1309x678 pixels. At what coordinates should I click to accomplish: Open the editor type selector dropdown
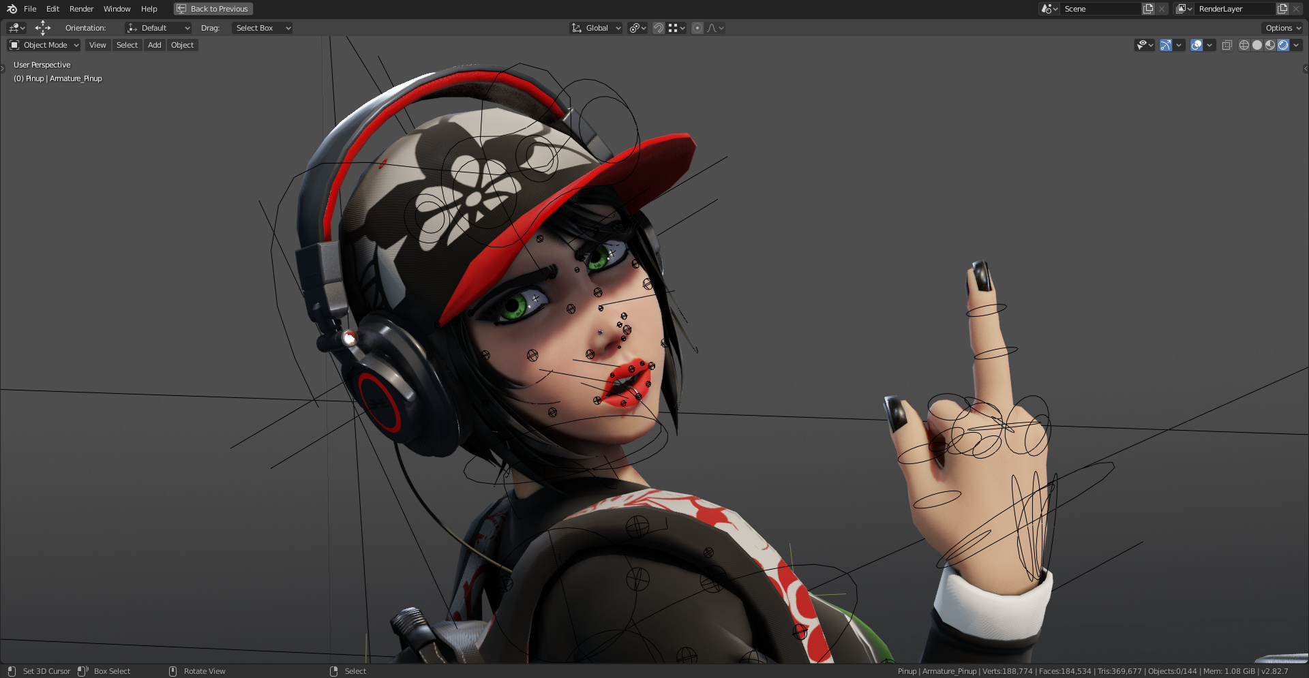[x=16, y=28]
